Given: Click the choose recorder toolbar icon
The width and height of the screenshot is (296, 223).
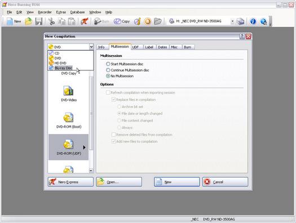Looking at the screenshot, I should [x=241, y=21].
